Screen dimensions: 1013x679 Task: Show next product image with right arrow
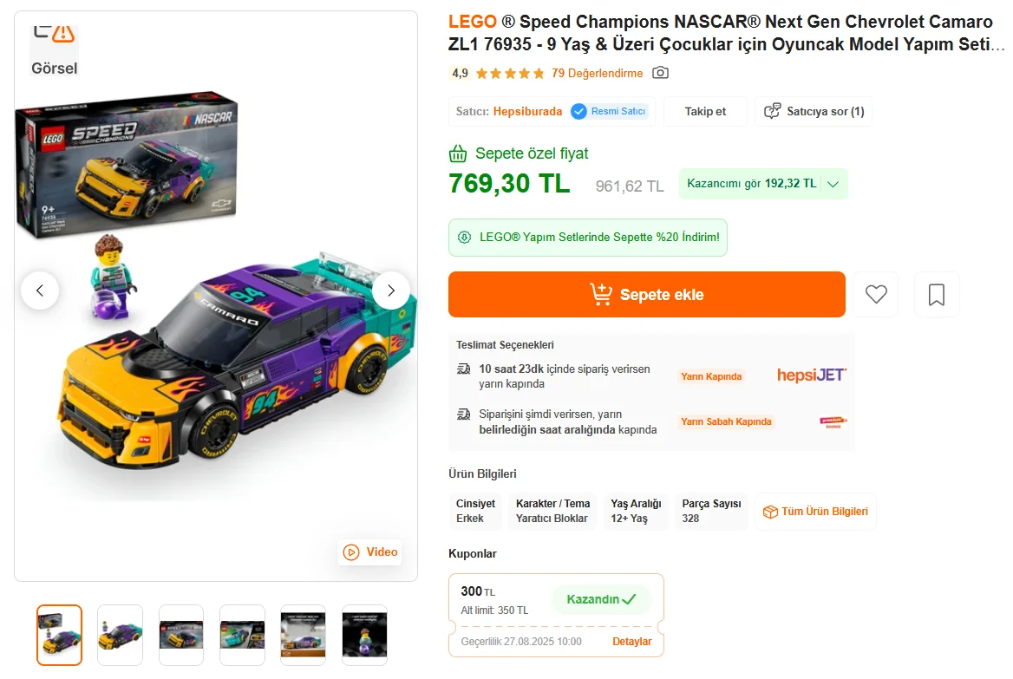pos(391,291)
